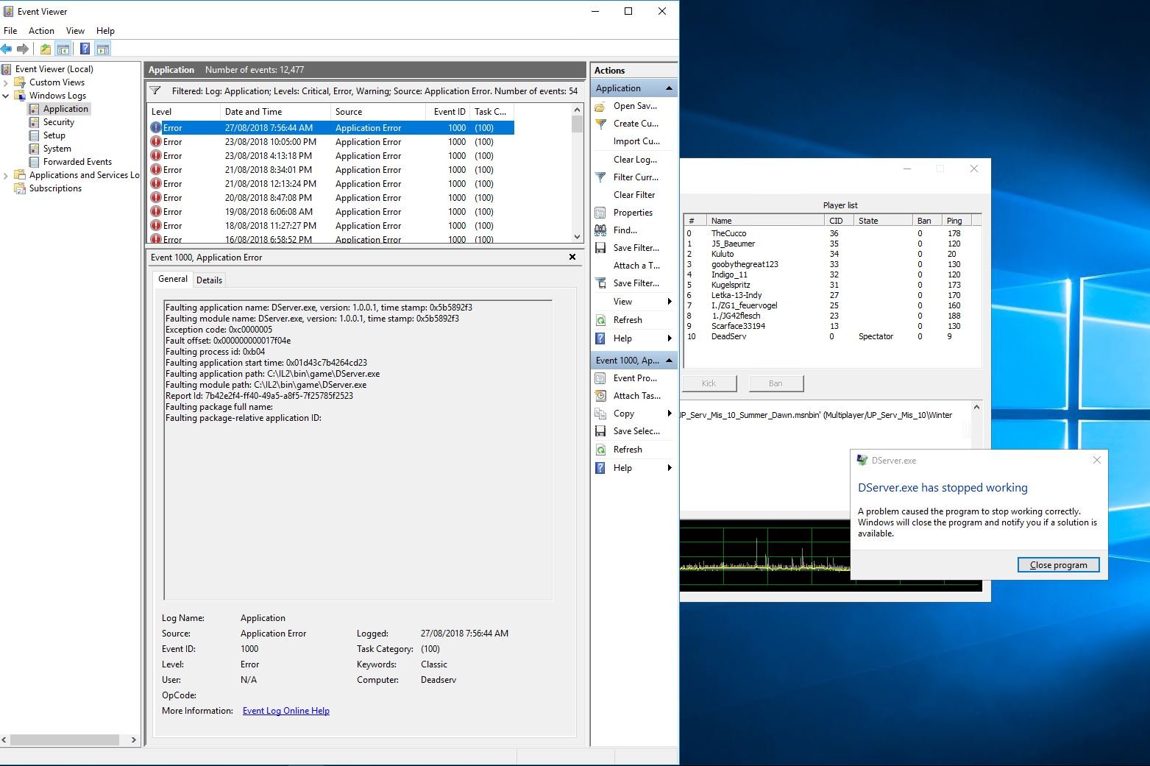Click the Back arrow toolbar icon
Image resolution: width=1150 pixels, height=766 pixels.
tap(7, 49)
